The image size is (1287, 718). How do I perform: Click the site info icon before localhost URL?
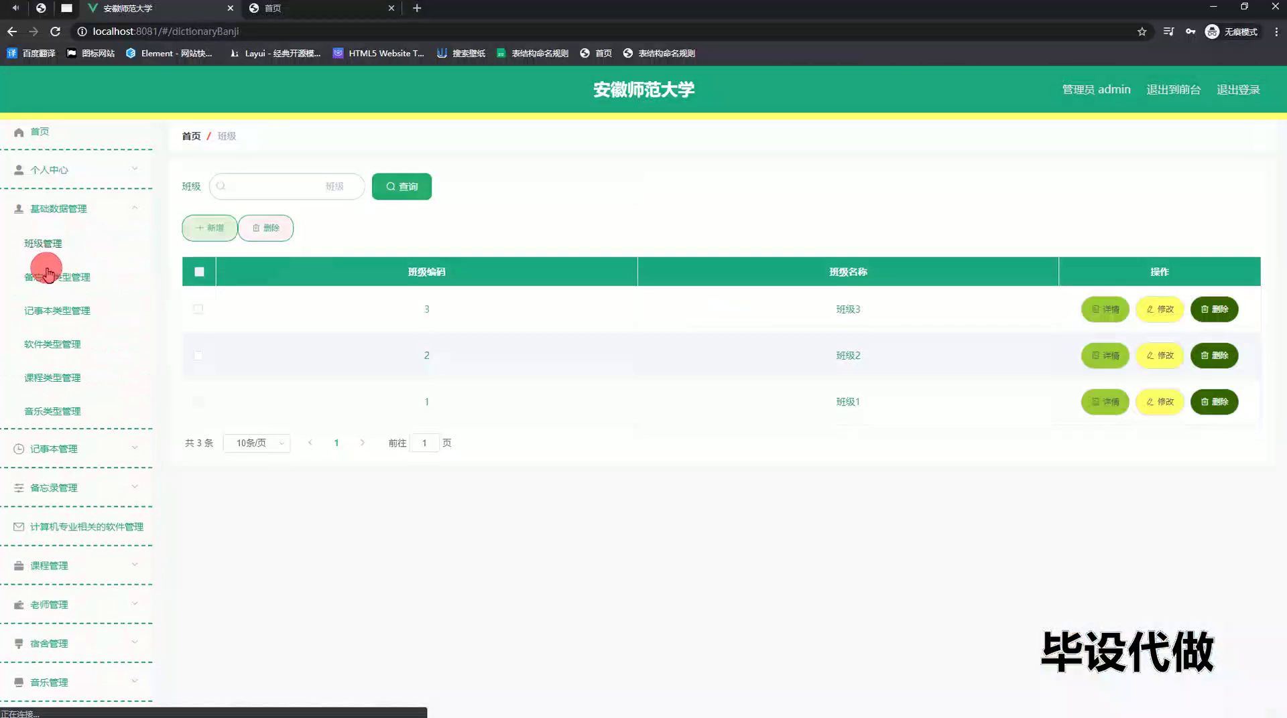tap(82, 31)
